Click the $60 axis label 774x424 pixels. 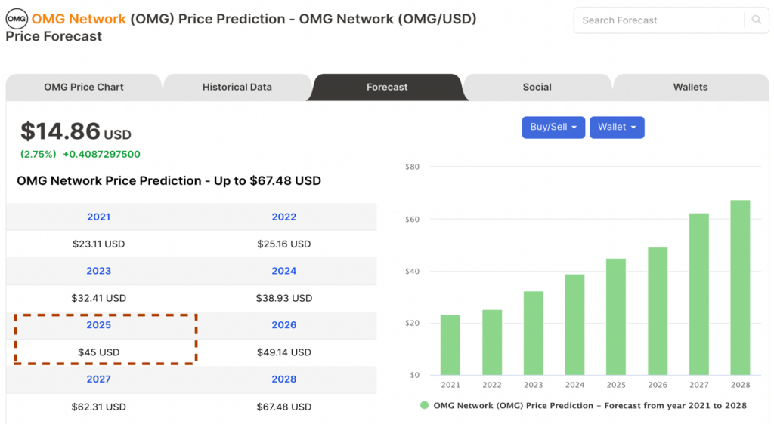coord(412,219)
